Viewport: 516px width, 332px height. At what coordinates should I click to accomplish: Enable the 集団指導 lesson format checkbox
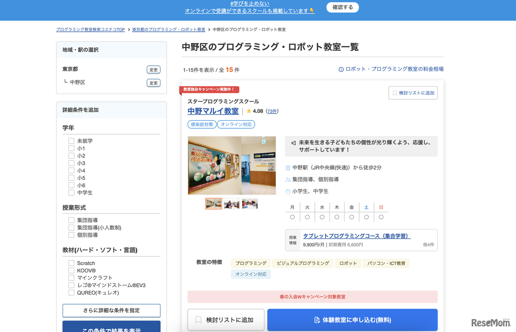pos(71,220)
